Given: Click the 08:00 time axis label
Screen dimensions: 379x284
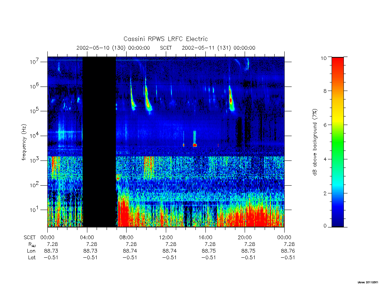Looking at the screenshot, I should [x=127, y=237].
